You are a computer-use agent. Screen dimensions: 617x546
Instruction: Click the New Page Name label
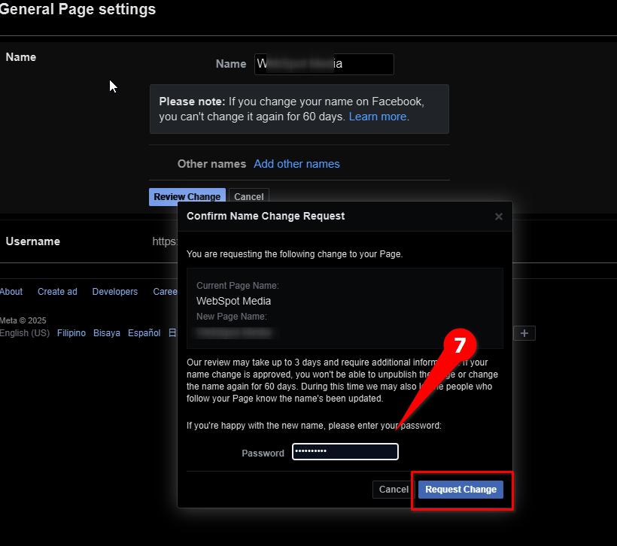coord(232,317)
